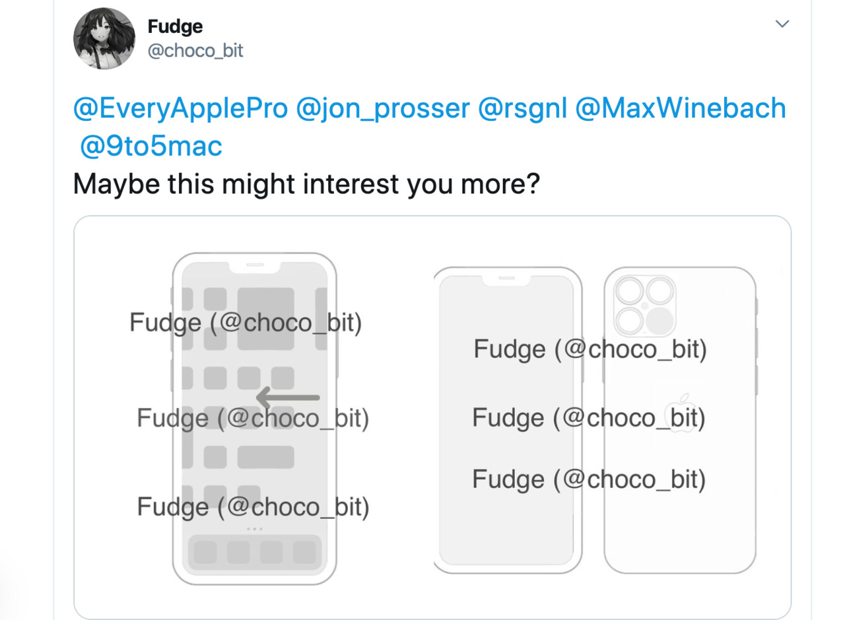This screenshot has height=620, width=845.
Task: Open the tweet options chevron menu
Action: (782, 24)
